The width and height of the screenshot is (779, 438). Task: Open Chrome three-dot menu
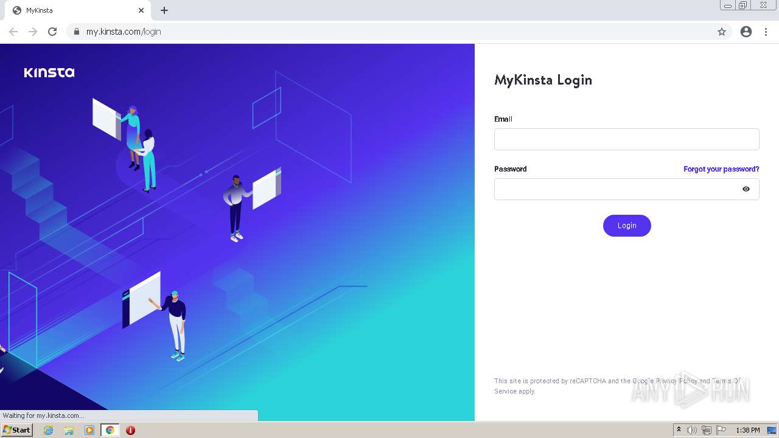pos(766,32)
